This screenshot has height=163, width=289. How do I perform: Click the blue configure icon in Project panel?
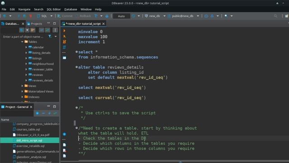point(37,113)
